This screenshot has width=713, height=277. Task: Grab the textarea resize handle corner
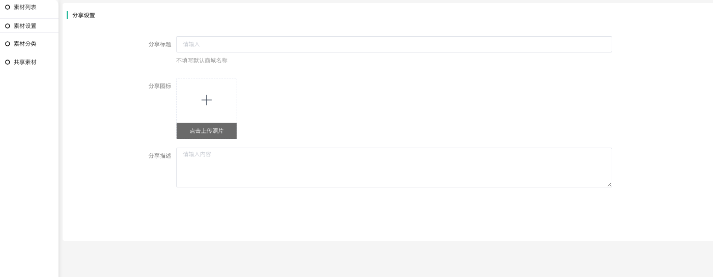(609, 184)
